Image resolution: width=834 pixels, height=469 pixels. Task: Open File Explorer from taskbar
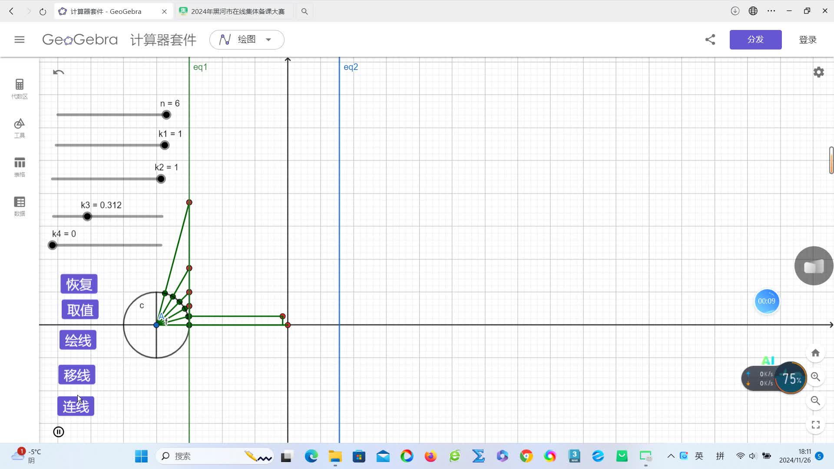pos(335,456)
